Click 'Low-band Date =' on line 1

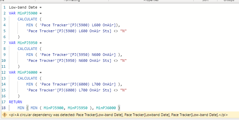click(x=25, y=7)
